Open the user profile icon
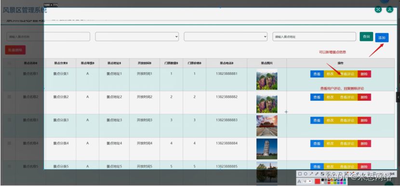 click(389, 10)
